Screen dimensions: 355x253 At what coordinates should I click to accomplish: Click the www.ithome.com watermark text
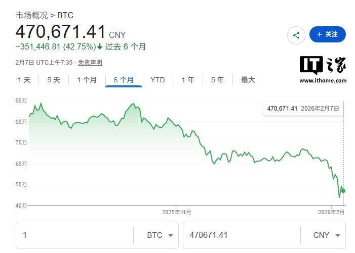(323, 80)
